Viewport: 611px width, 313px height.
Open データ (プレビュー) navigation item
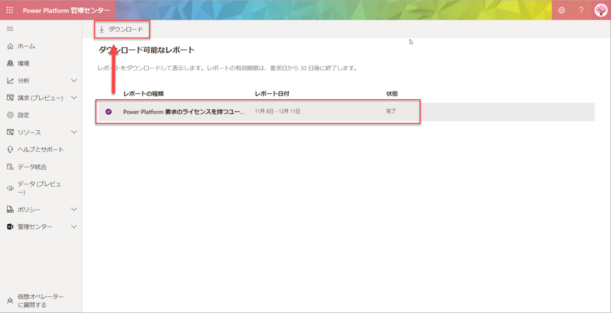click(x=40, y=188)
